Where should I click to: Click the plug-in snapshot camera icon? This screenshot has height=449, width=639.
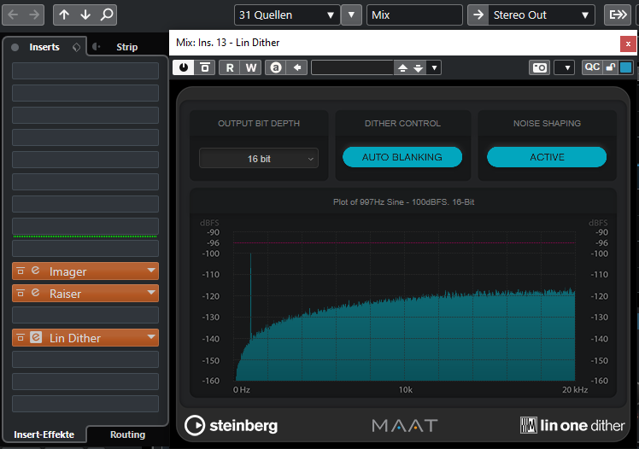[539, 67]
